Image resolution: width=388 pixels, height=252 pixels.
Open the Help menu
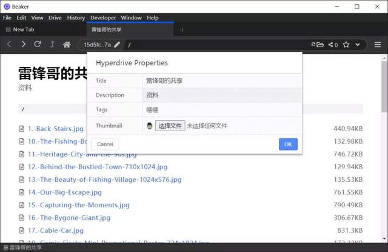click(152, 18)
